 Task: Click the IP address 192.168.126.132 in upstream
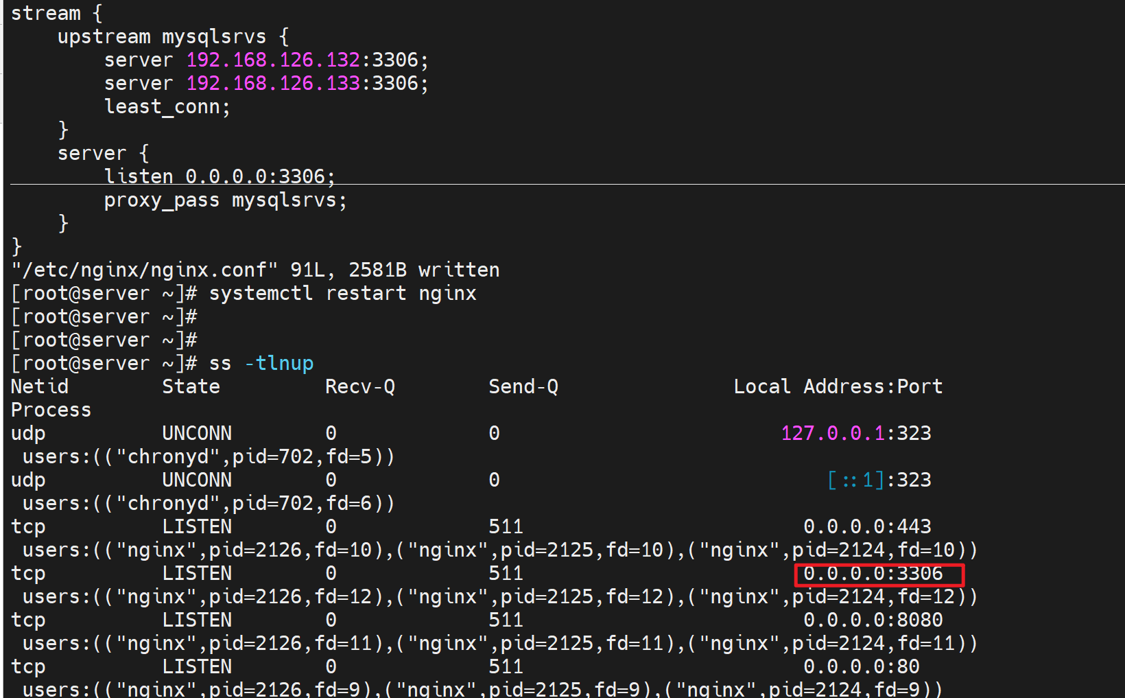273,60
